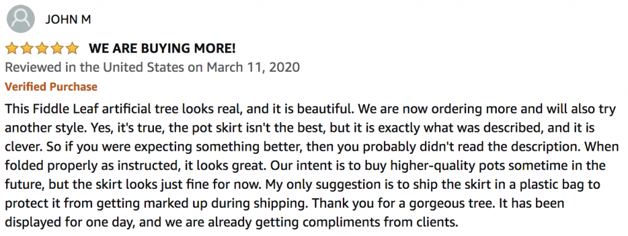Click the third rating star
The image size is (628, 236).
click(42, 49)
